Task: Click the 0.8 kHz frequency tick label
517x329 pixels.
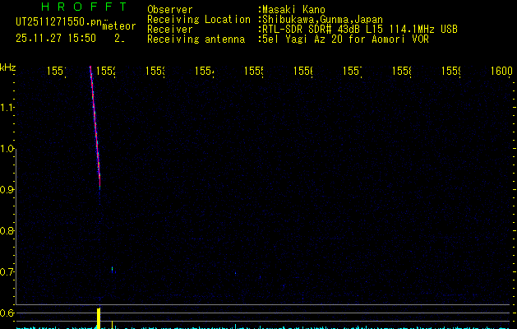Action: 8,231
